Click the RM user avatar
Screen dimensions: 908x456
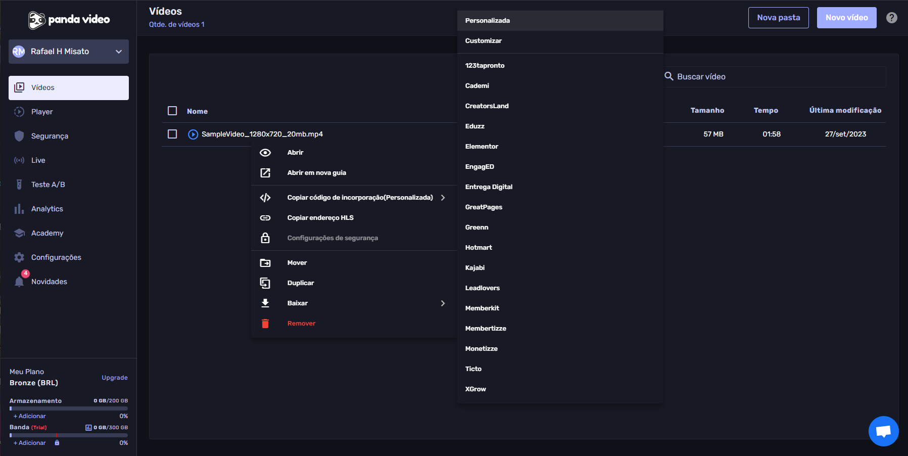[x=19, y=52]
